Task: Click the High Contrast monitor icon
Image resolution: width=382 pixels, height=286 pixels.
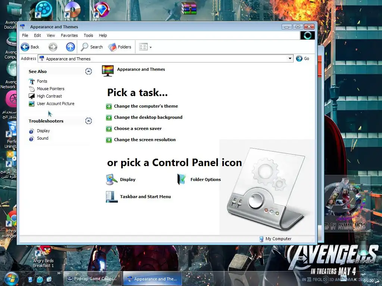Action: [32, 96]
